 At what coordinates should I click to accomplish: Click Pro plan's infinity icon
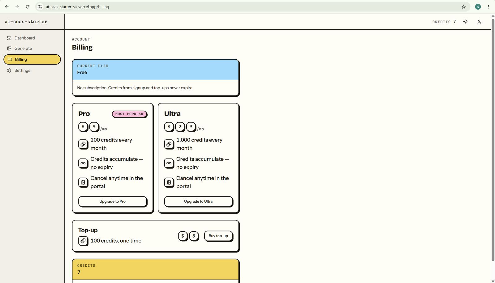(x=83, y=163)
